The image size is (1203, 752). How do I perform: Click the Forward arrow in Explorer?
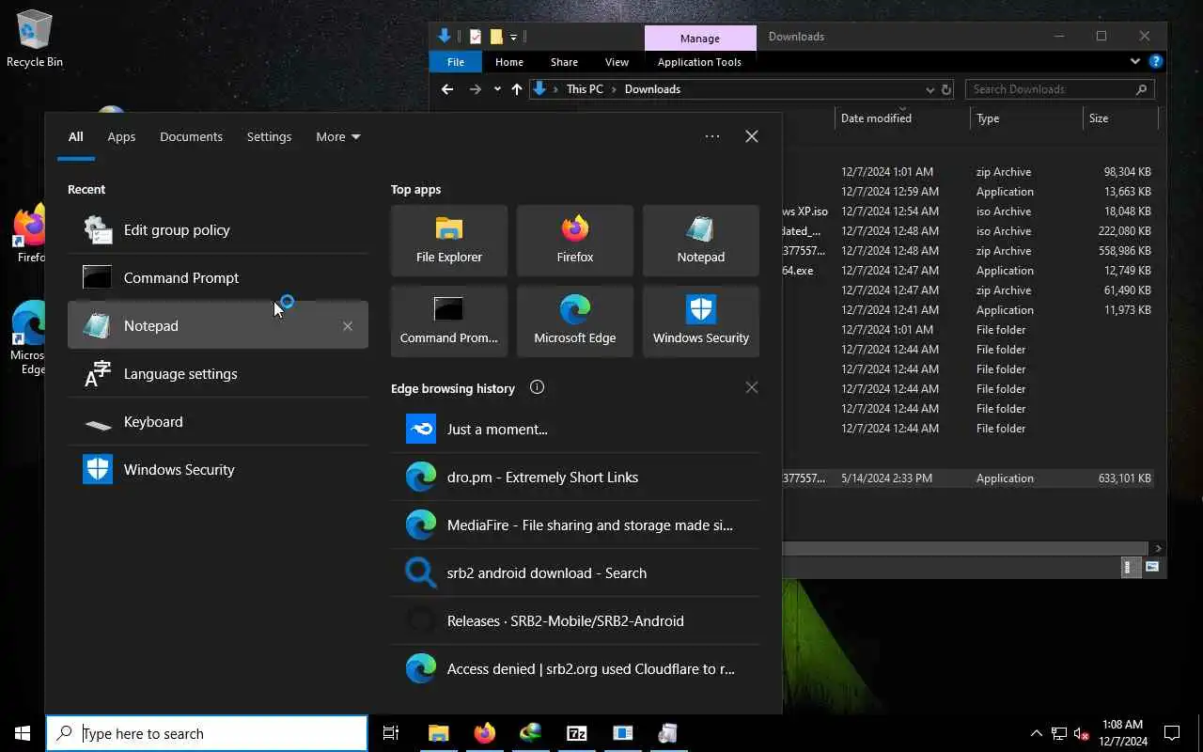click(x=475, y=89)
